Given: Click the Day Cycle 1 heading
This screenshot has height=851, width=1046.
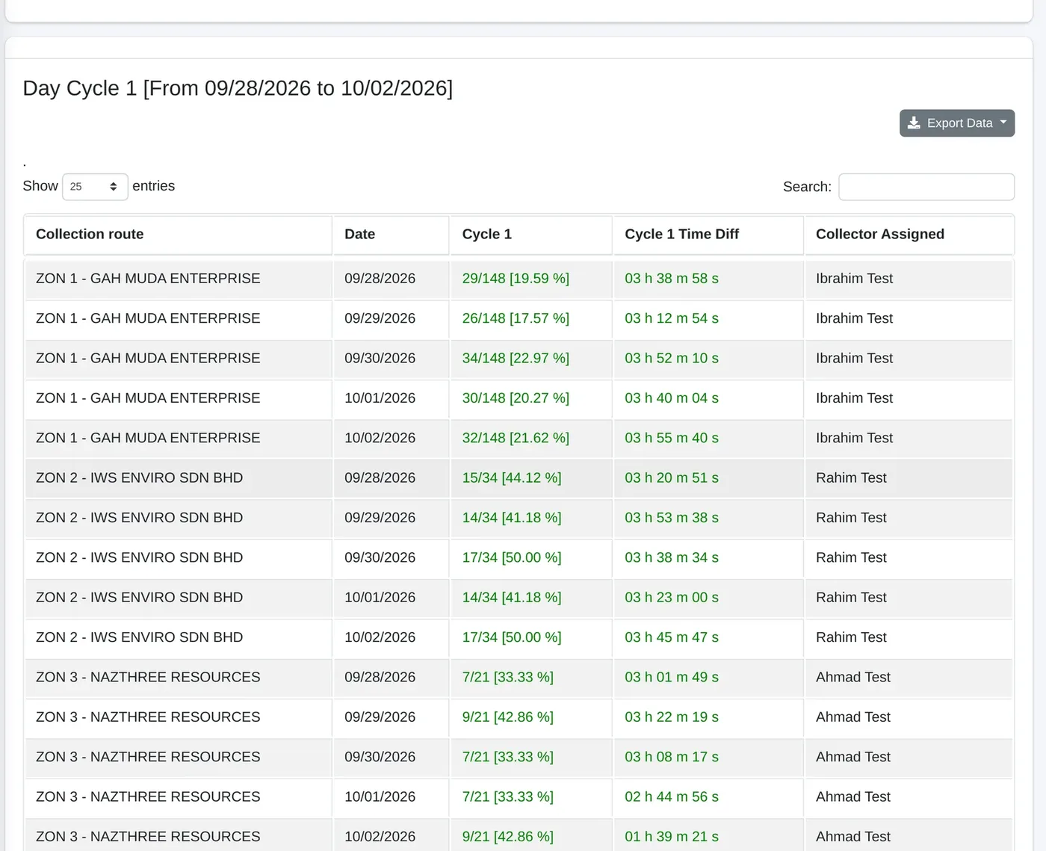Looking at the screenshot, I should coord(238,88).
